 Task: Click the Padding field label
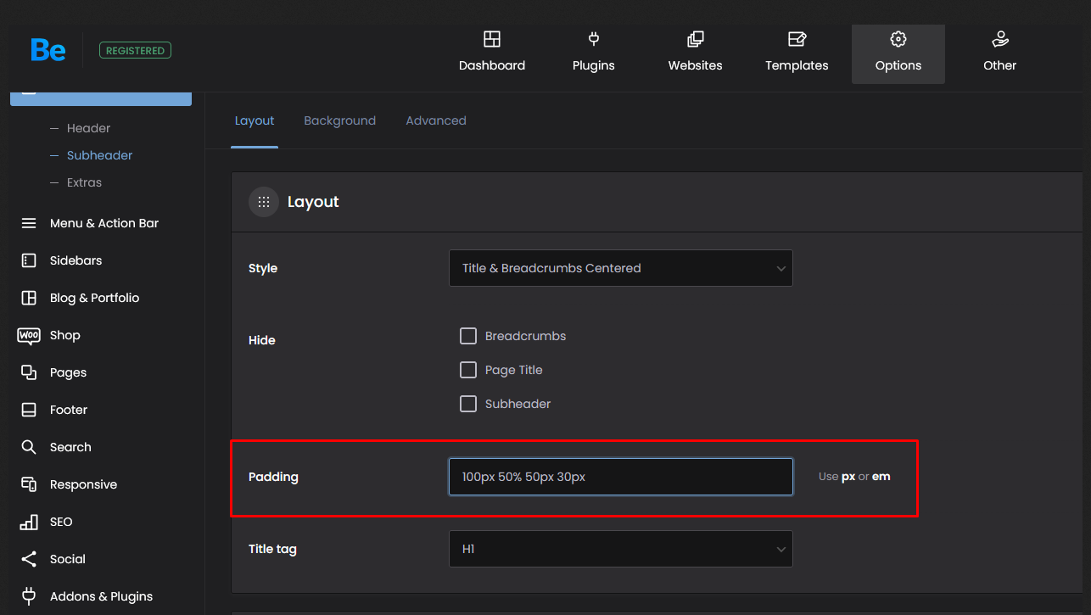[x=273, y=477]
